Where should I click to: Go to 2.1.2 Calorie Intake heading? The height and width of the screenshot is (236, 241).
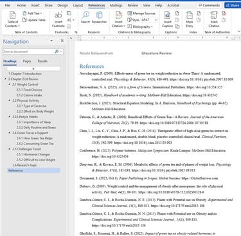pos(29,95)
